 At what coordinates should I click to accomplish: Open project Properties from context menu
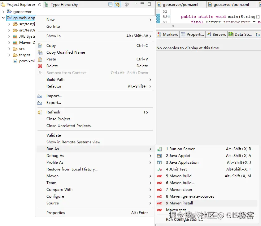(95, 212)
